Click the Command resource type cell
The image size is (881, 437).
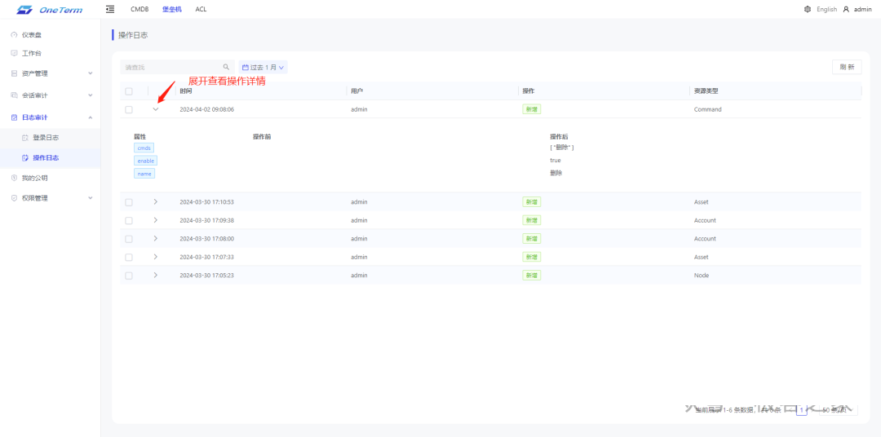[x=707, y=109]
